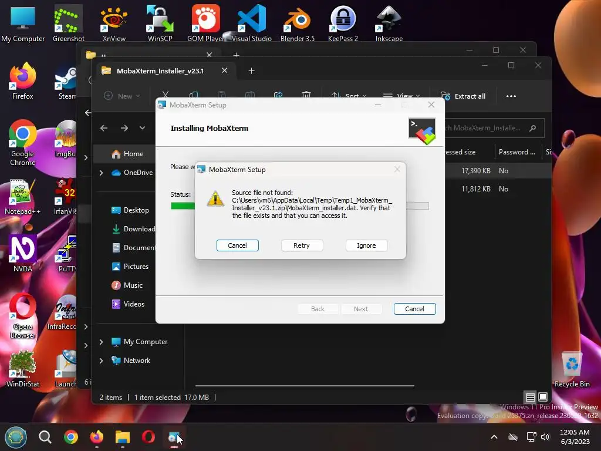Screen dimensions: 601x451
Task: Click Share icon in Explorer toolbar
Action: [278, 95]
